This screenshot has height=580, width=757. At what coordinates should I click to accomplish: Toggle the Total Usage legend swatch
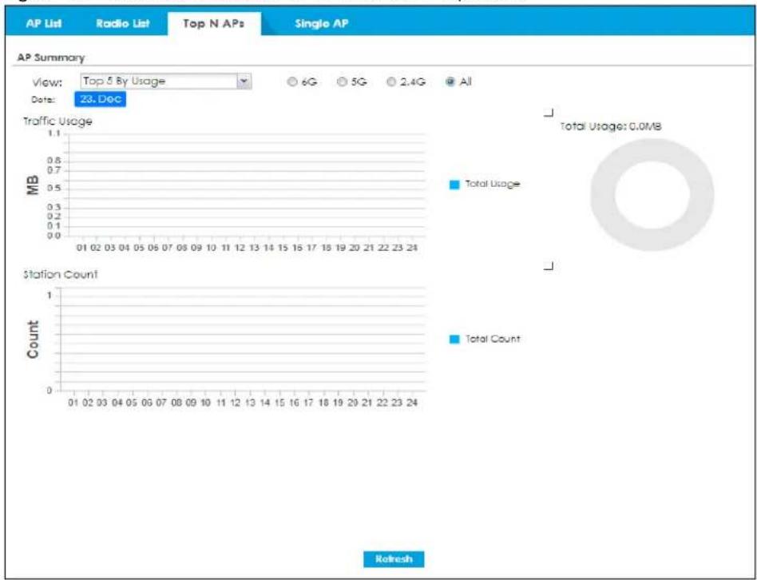coord(454,185)
